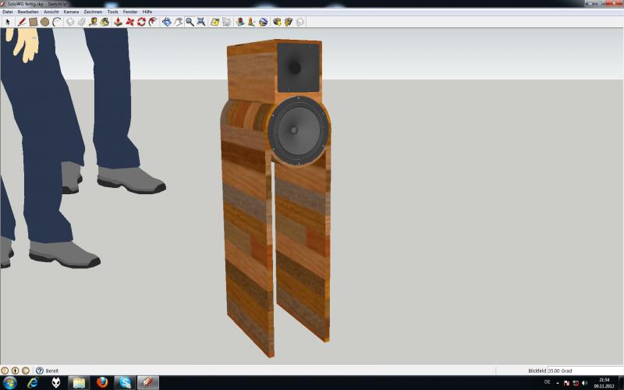
Task: Click the help question mark in status bar
Action: point(39,370)
